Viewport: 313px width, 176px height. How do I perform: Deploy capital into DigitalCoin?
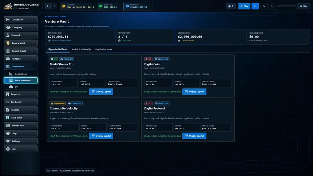pyautogui.click(x=194, y=92)
